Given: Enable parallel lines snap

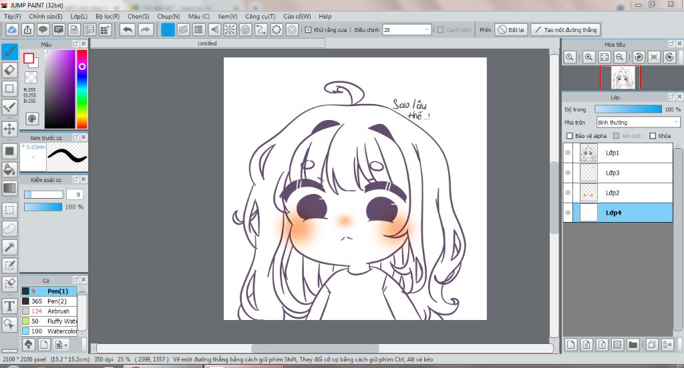Looking at the screenshot, I should tap(183, 29).
